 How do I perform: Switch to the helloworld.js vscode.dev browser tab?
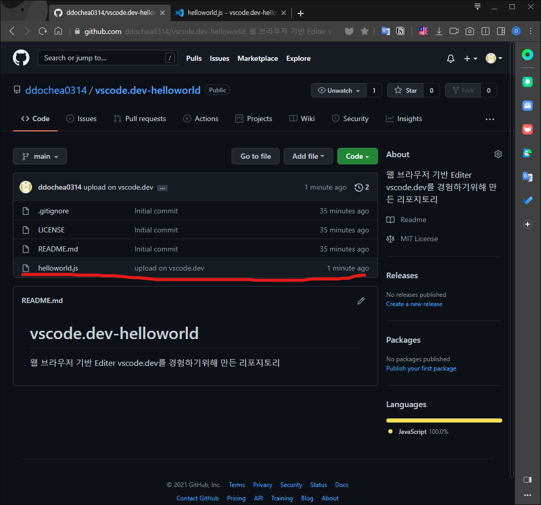click(231, 13)
